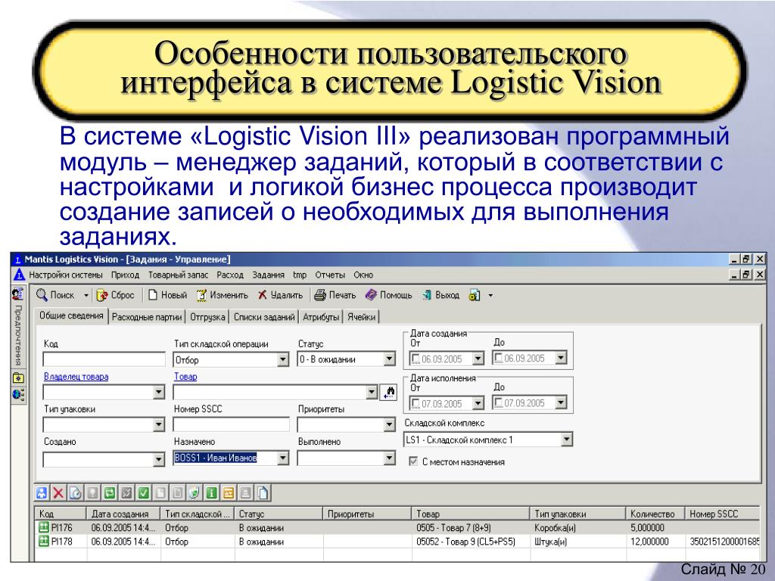The image size is (775, 581).
Task: Open the Товарный запас menu
Action: pyautogui.click(x=179, y=275)
